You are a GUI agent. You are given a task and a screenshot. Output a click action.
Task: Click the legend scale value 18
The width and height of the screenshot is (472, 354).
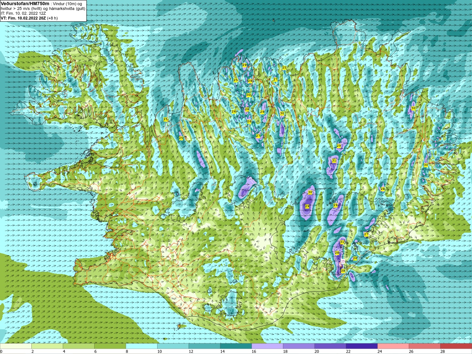pyautogui.click(x=285, y=351)
